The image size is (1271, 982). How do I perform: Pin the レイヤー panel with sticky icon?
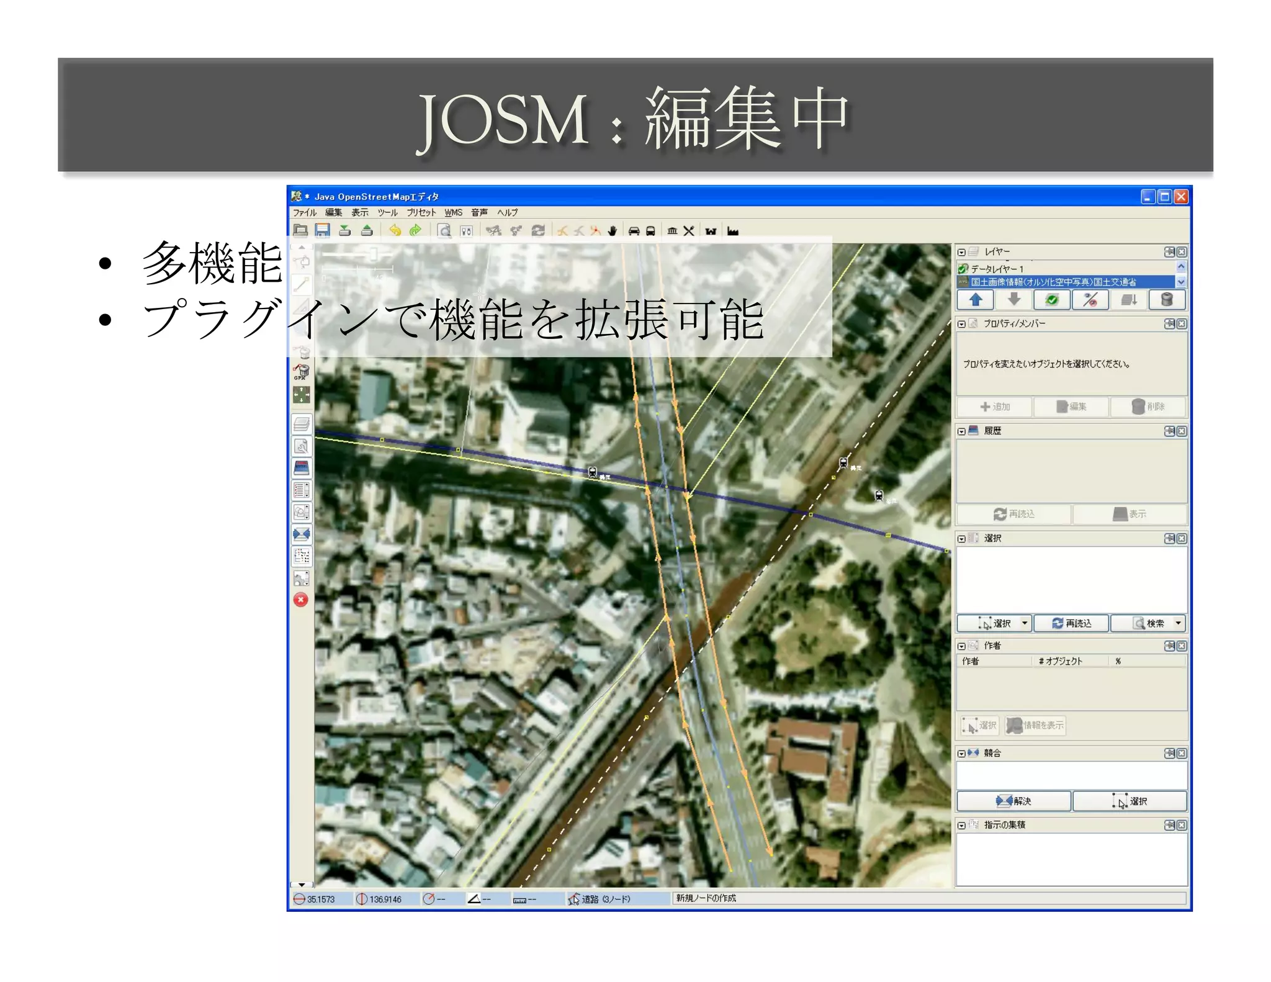click(1170, 252)
